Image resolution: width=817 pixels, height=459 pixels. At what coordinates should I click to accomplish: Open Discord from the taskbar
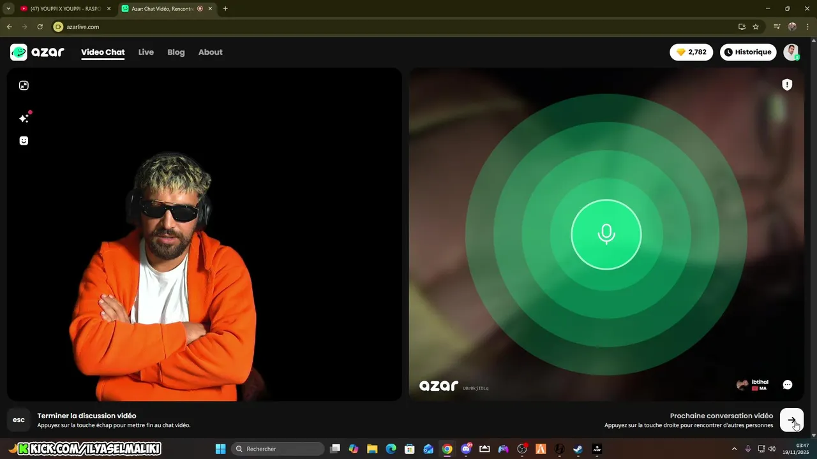click(466, 449)
